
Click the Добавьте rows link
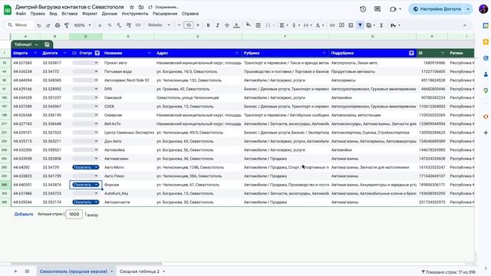pyautogui.click(x=24, y=215)
